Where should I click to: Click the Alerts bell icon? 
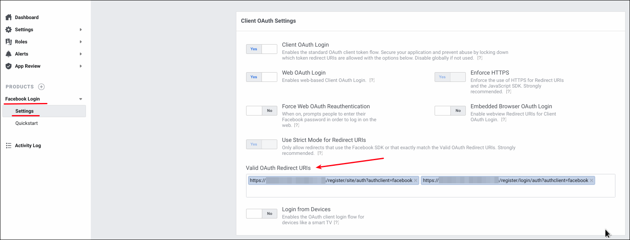pos(9,54)
